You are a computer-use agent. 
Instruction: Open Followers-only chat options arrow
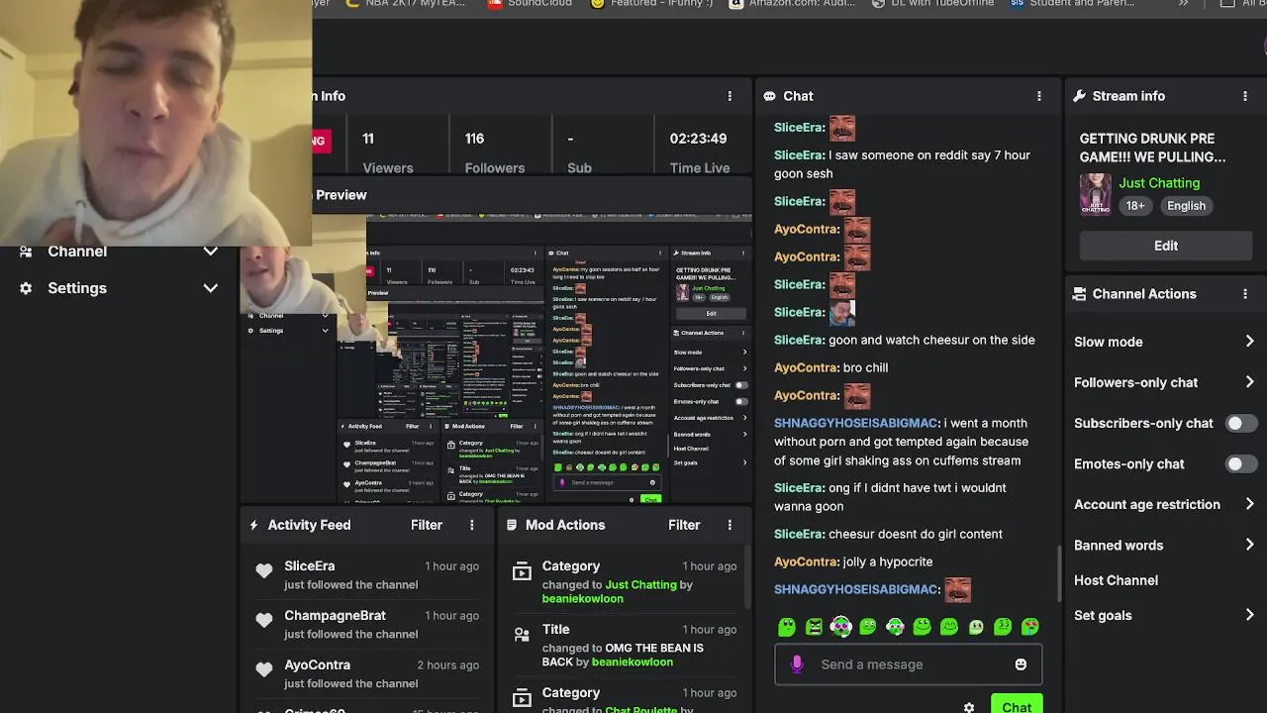1249,382
